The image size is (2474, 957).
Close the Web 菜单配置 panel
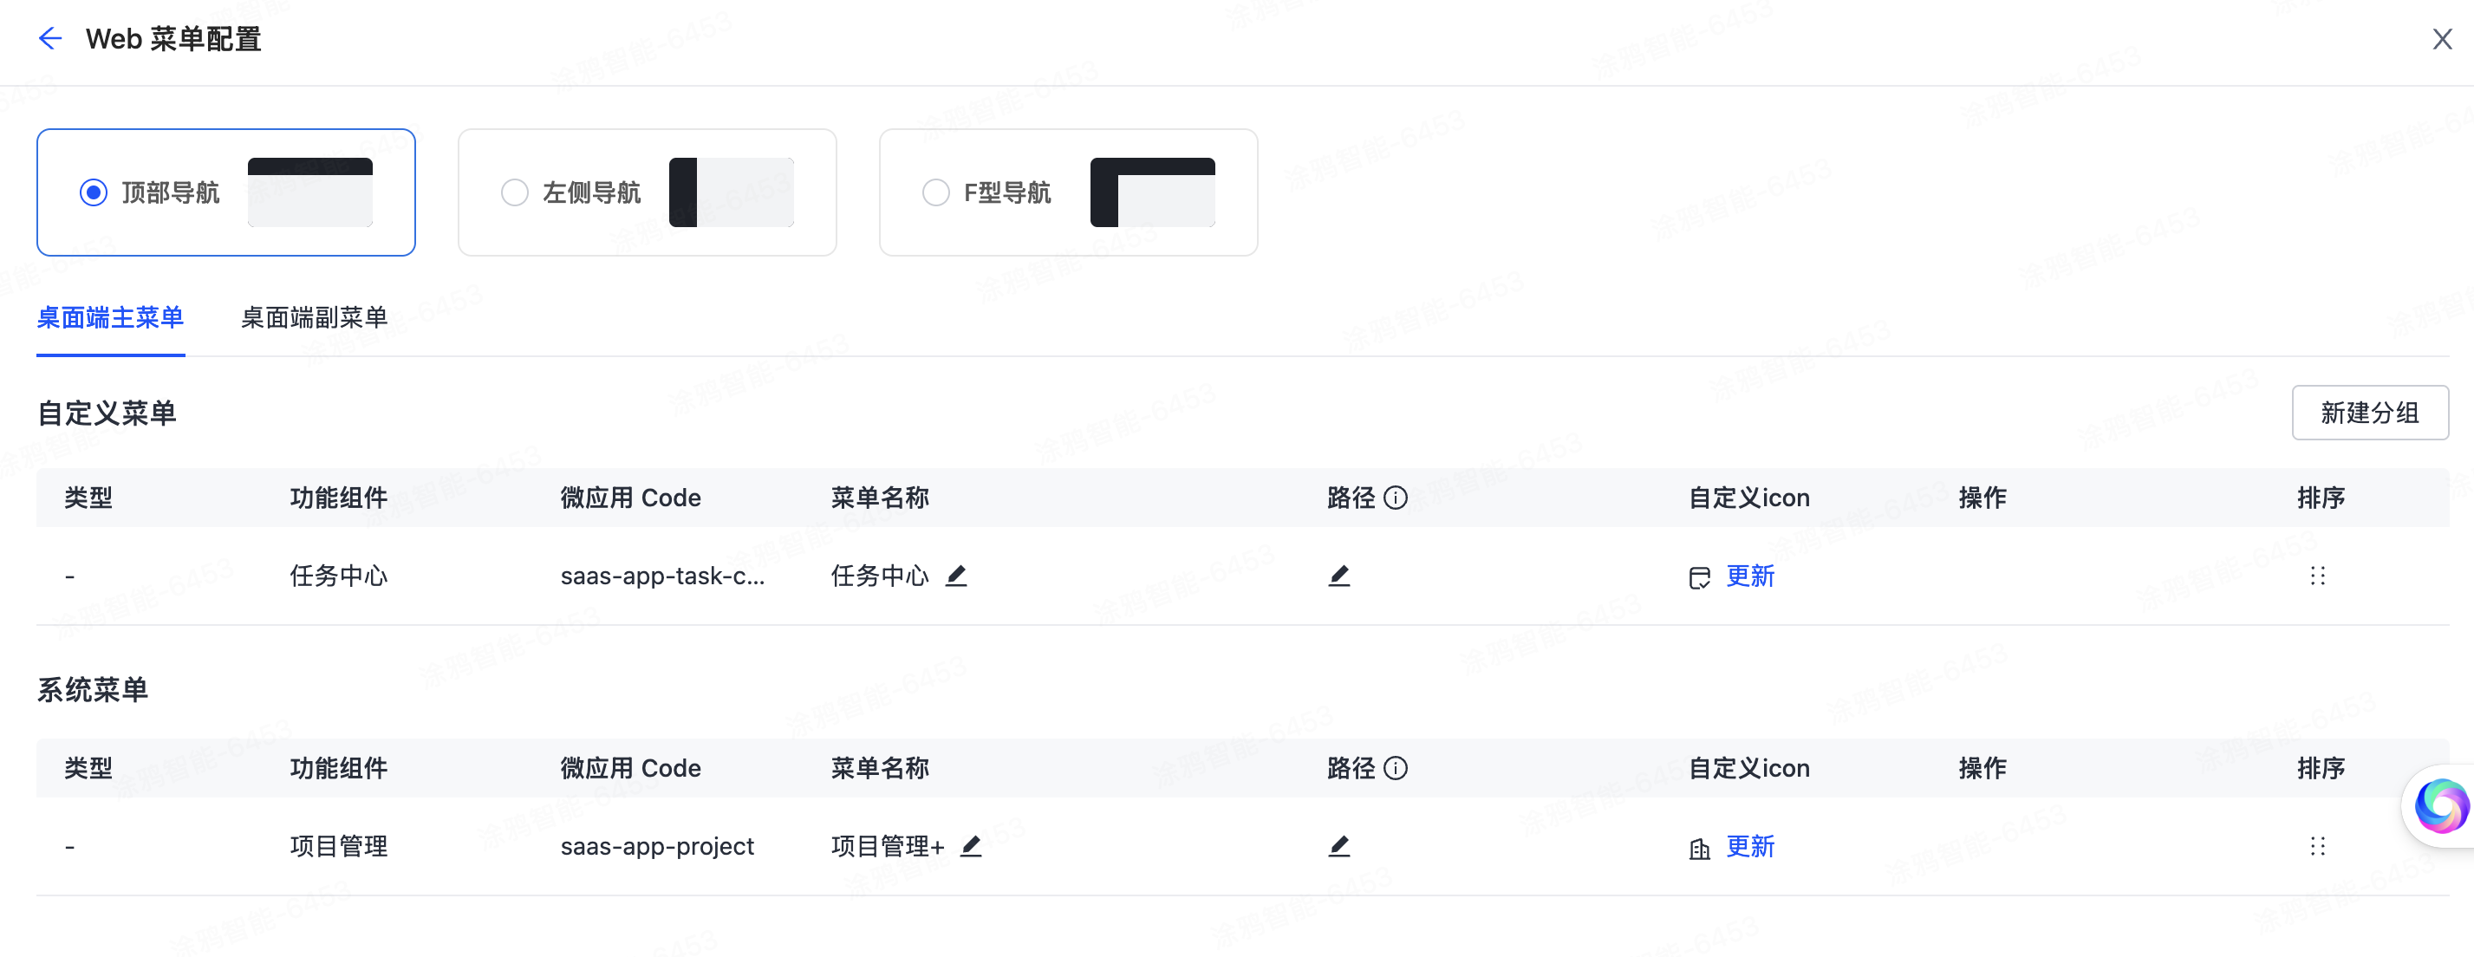point(2441,39)
